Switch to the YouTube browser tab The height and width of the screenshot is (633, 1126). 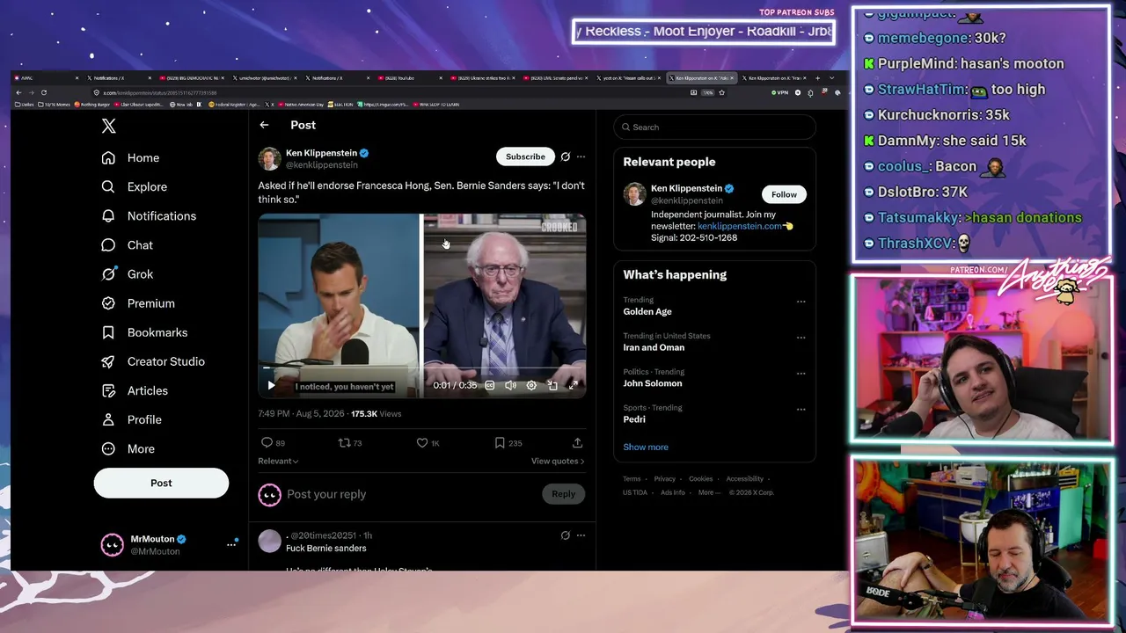411,78
